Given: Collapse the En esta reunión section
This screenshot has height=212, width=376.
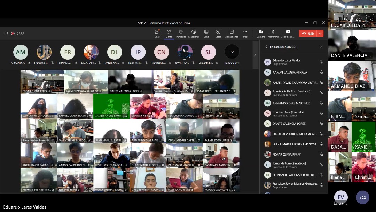Looking at the screenshot, I should pyautogui.click(x=266, y=47).
